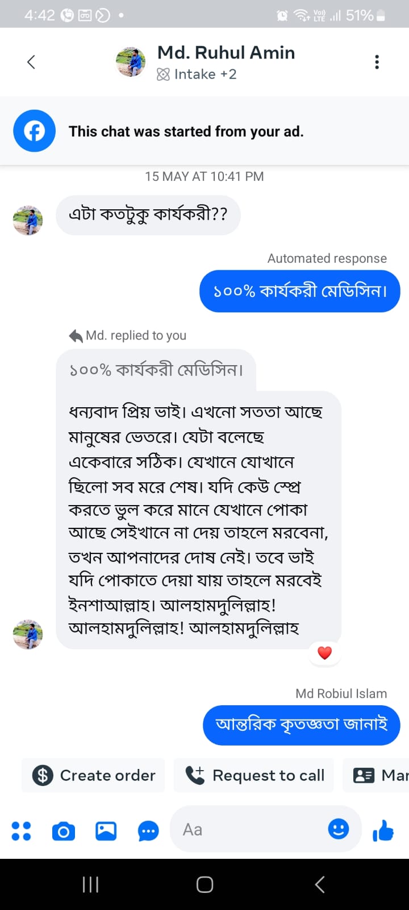Tap the back arrow in chat header
Screen dimensions: 409x910
31,62
